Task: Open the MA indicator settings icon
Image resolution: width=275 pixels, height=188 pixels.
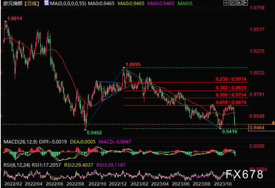Action: 47,3
